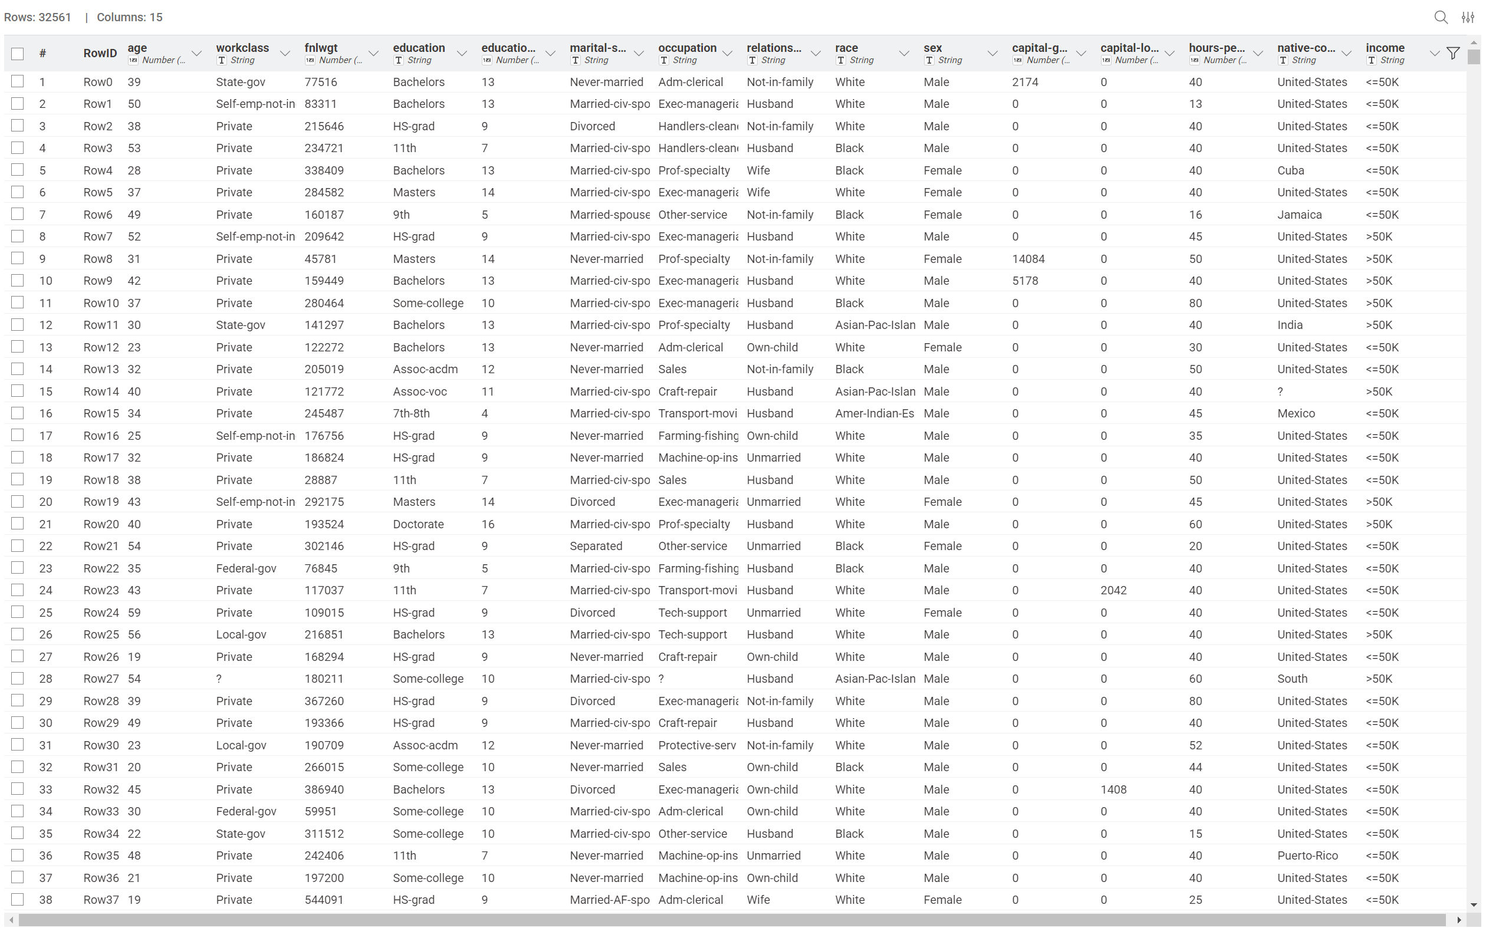Click the fnlwgt column number type icon

(310, 60)
